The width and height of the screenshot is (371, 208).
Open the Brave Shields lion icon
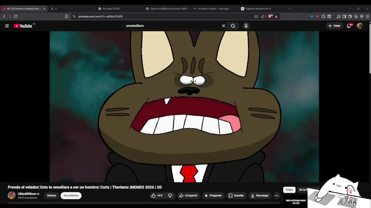pos(270,16)
